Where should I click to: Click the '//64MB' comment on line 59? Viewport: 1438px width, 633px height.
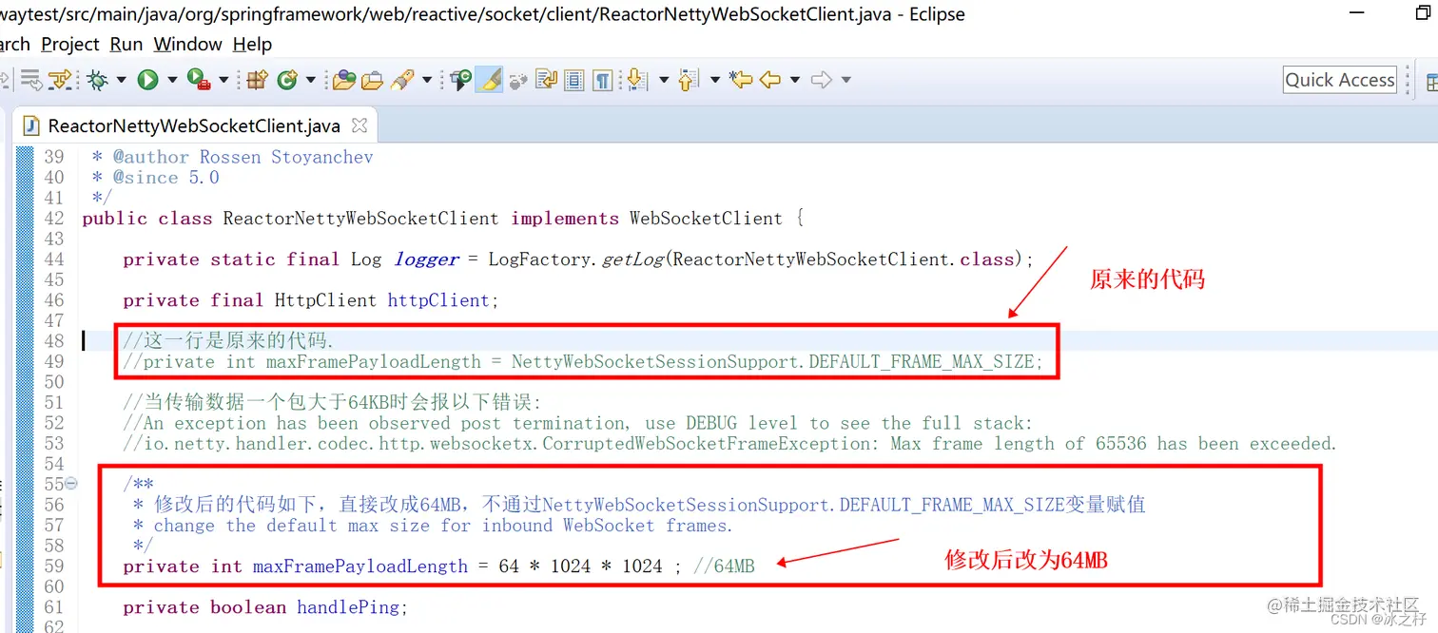pos(724,566)
